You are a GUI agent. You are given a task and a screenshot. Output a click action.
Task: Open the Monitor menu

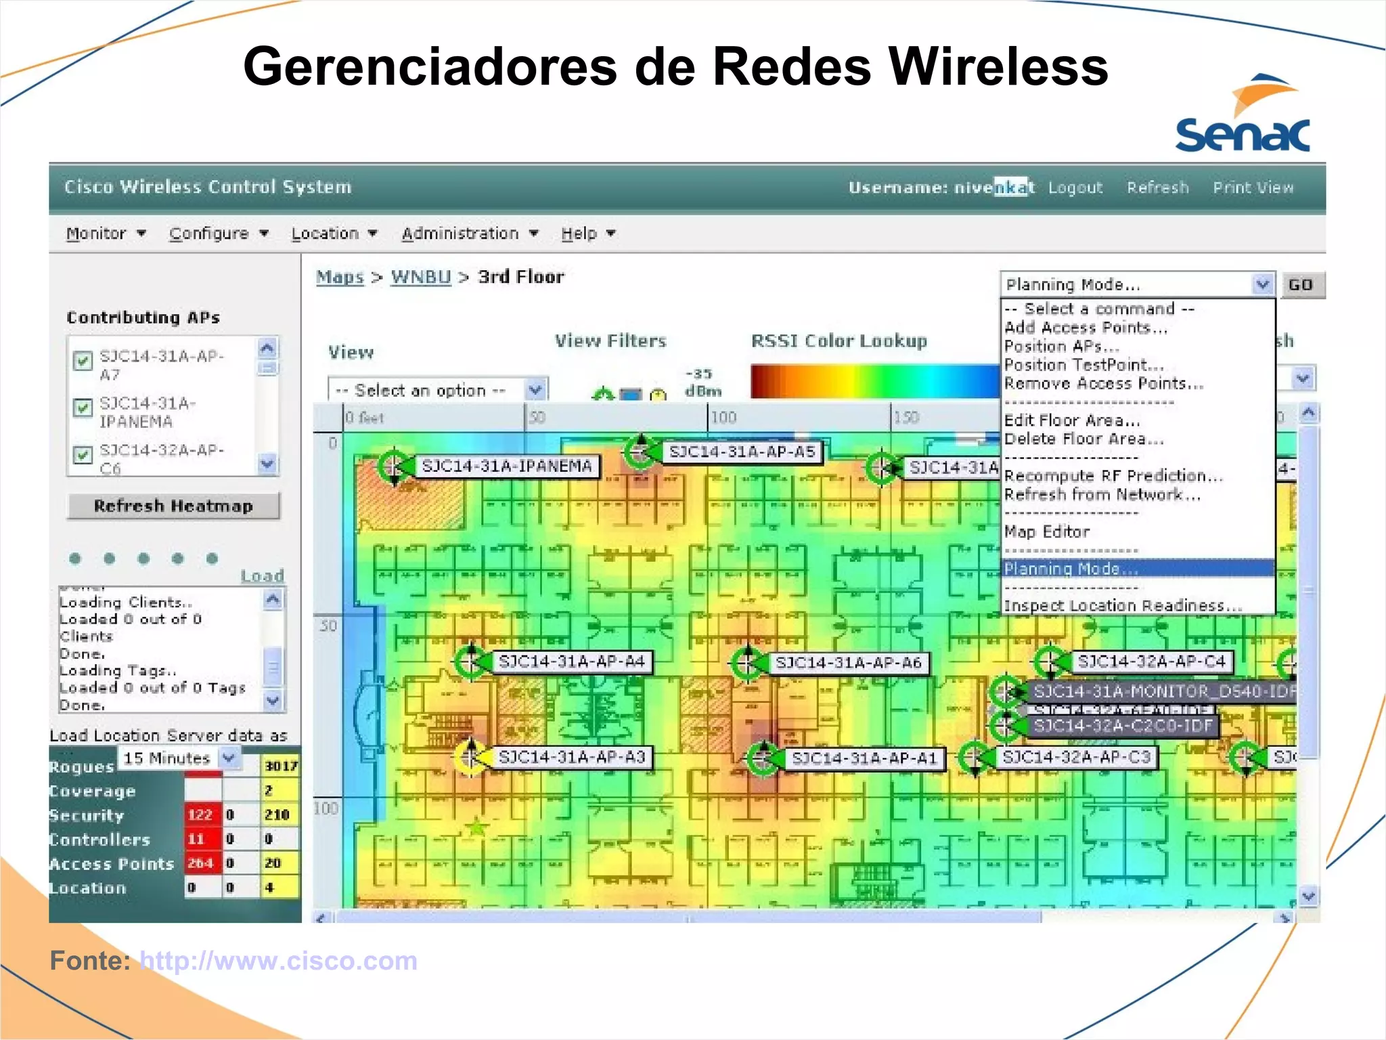click(x=106, y=234)
